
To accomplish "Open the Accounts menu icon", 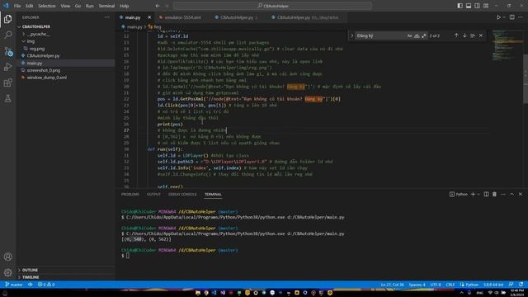I will (x=7, y=257).
